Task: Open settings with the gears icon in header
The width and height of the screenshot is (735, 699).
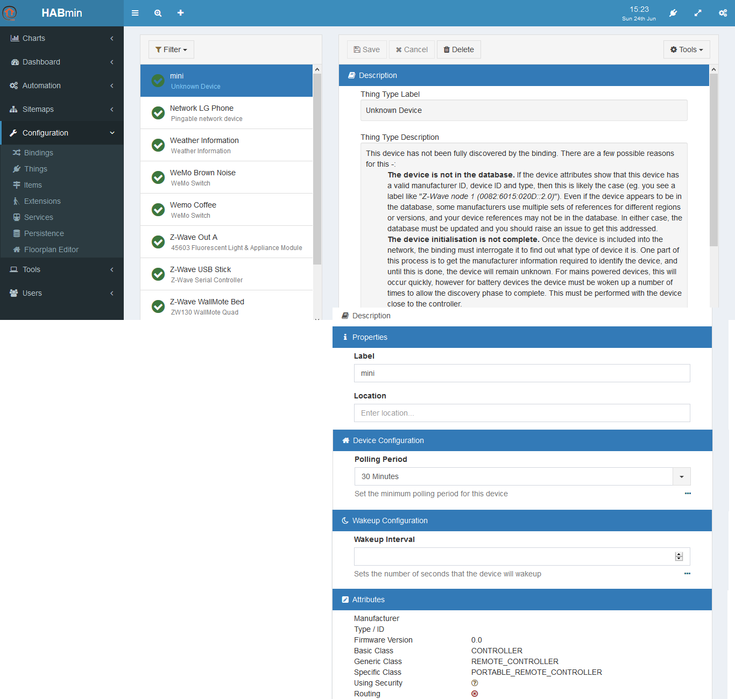Action: pos(723,13)
